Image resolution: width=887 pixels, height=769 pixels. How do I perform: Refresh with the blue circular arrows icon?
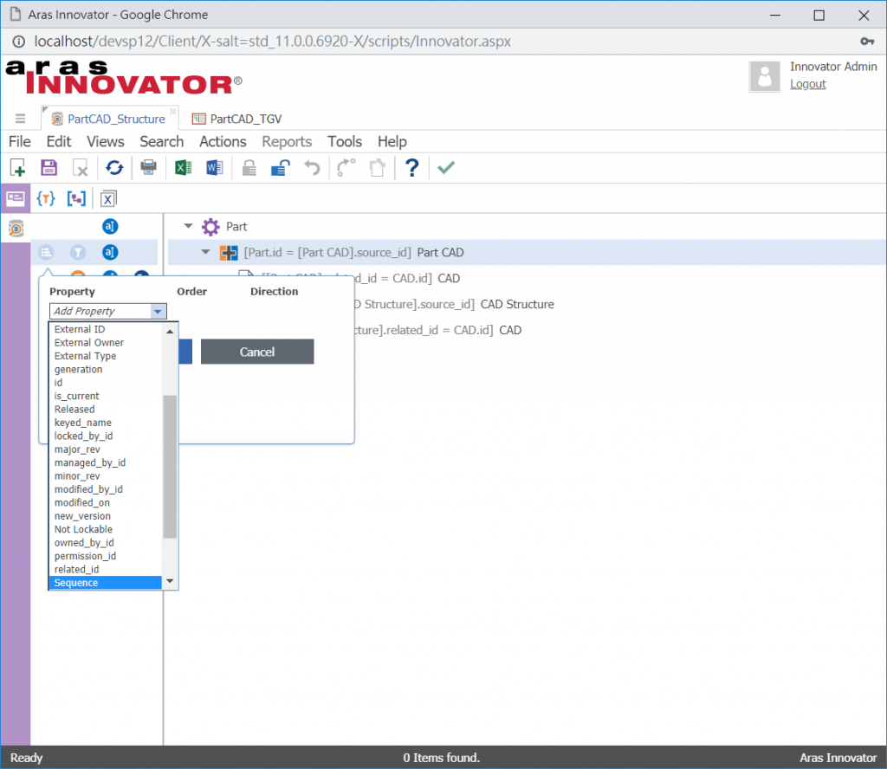[x=114, y=168]
